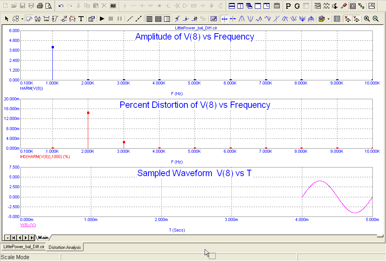Click the Maximize window layout icon
The image size is (386, 261).
pyautogui.click(x=258, y=6)
